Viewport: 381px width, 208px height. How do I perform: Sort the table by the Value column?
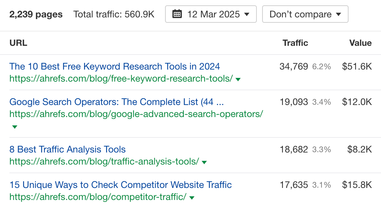(x=360, y=43)
